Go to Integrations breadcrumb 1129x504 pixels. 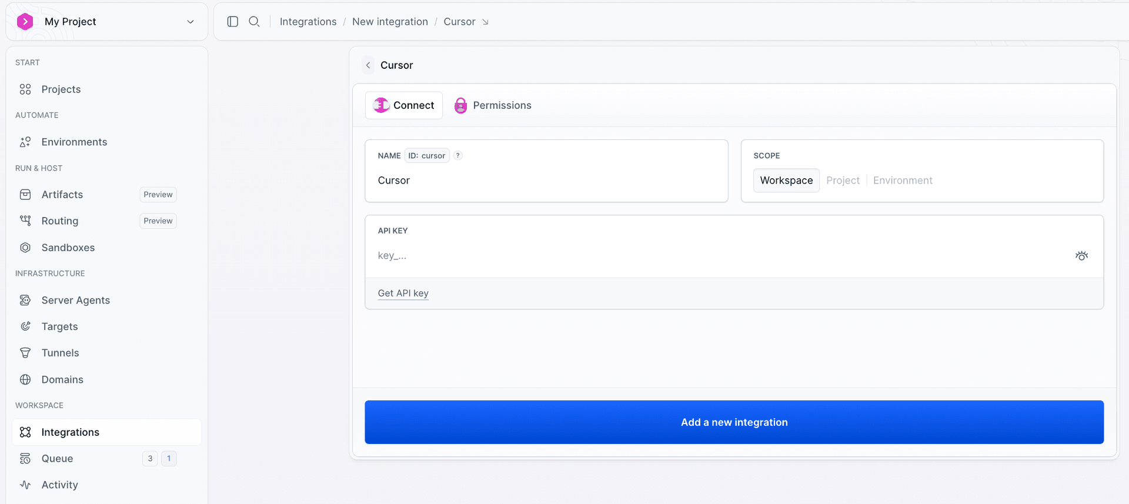point(308,22)
